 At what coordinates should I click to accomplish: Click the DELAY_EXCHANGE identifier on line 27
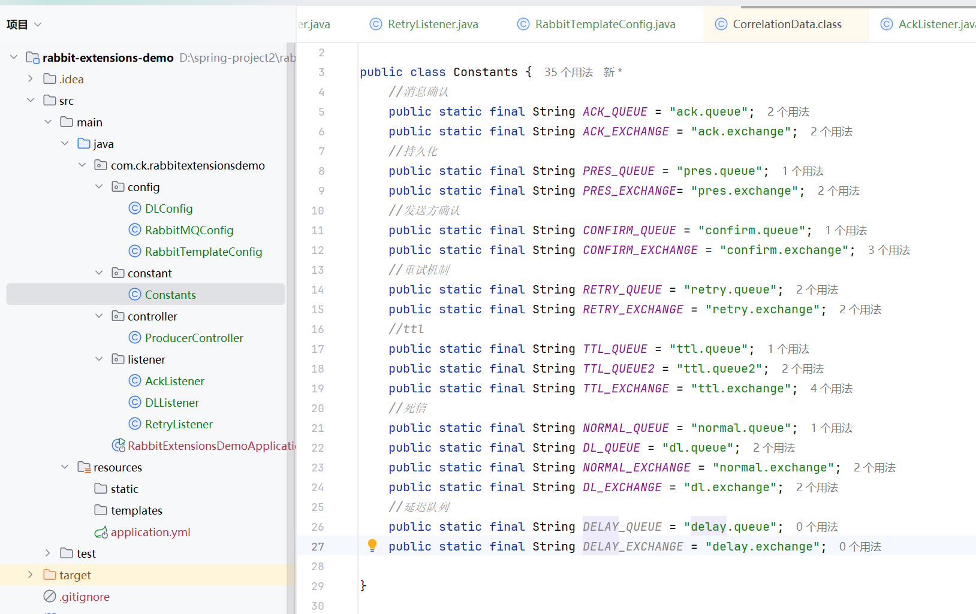coord(633,546)
